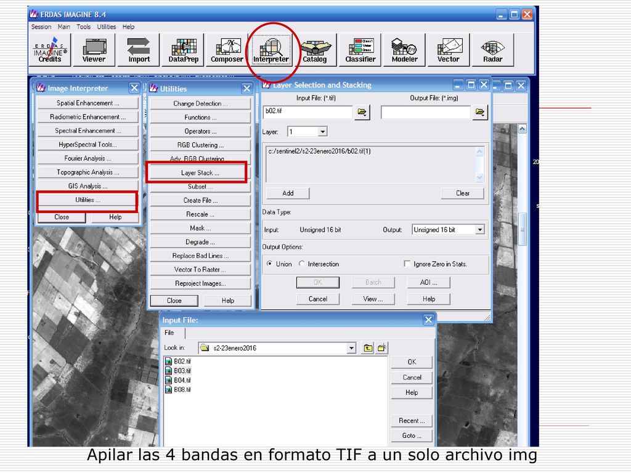Screen dimensions: 631x473
Task: Switch to File tab in Input File dialog
Action: coord(169,333)
